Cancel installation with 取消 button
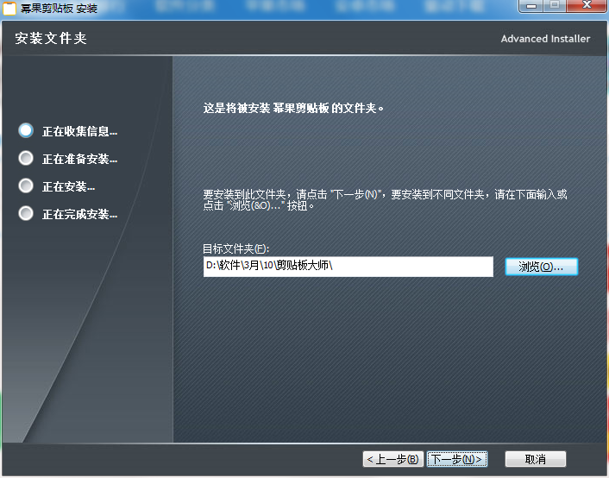Viewport: 609px width, 478px height. tap(535, 459)
